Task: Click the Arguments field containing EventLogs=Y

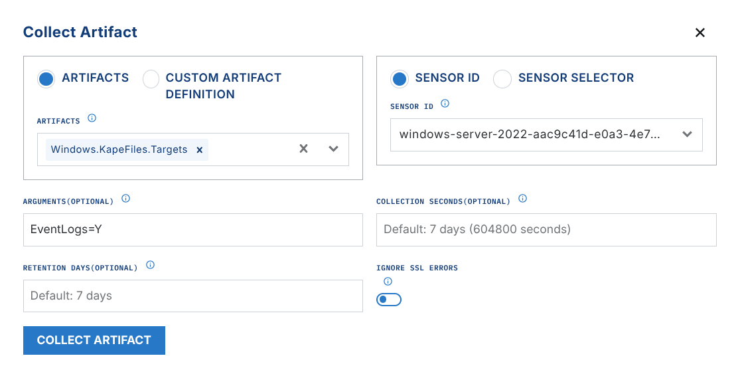Action: pos(192,230)
